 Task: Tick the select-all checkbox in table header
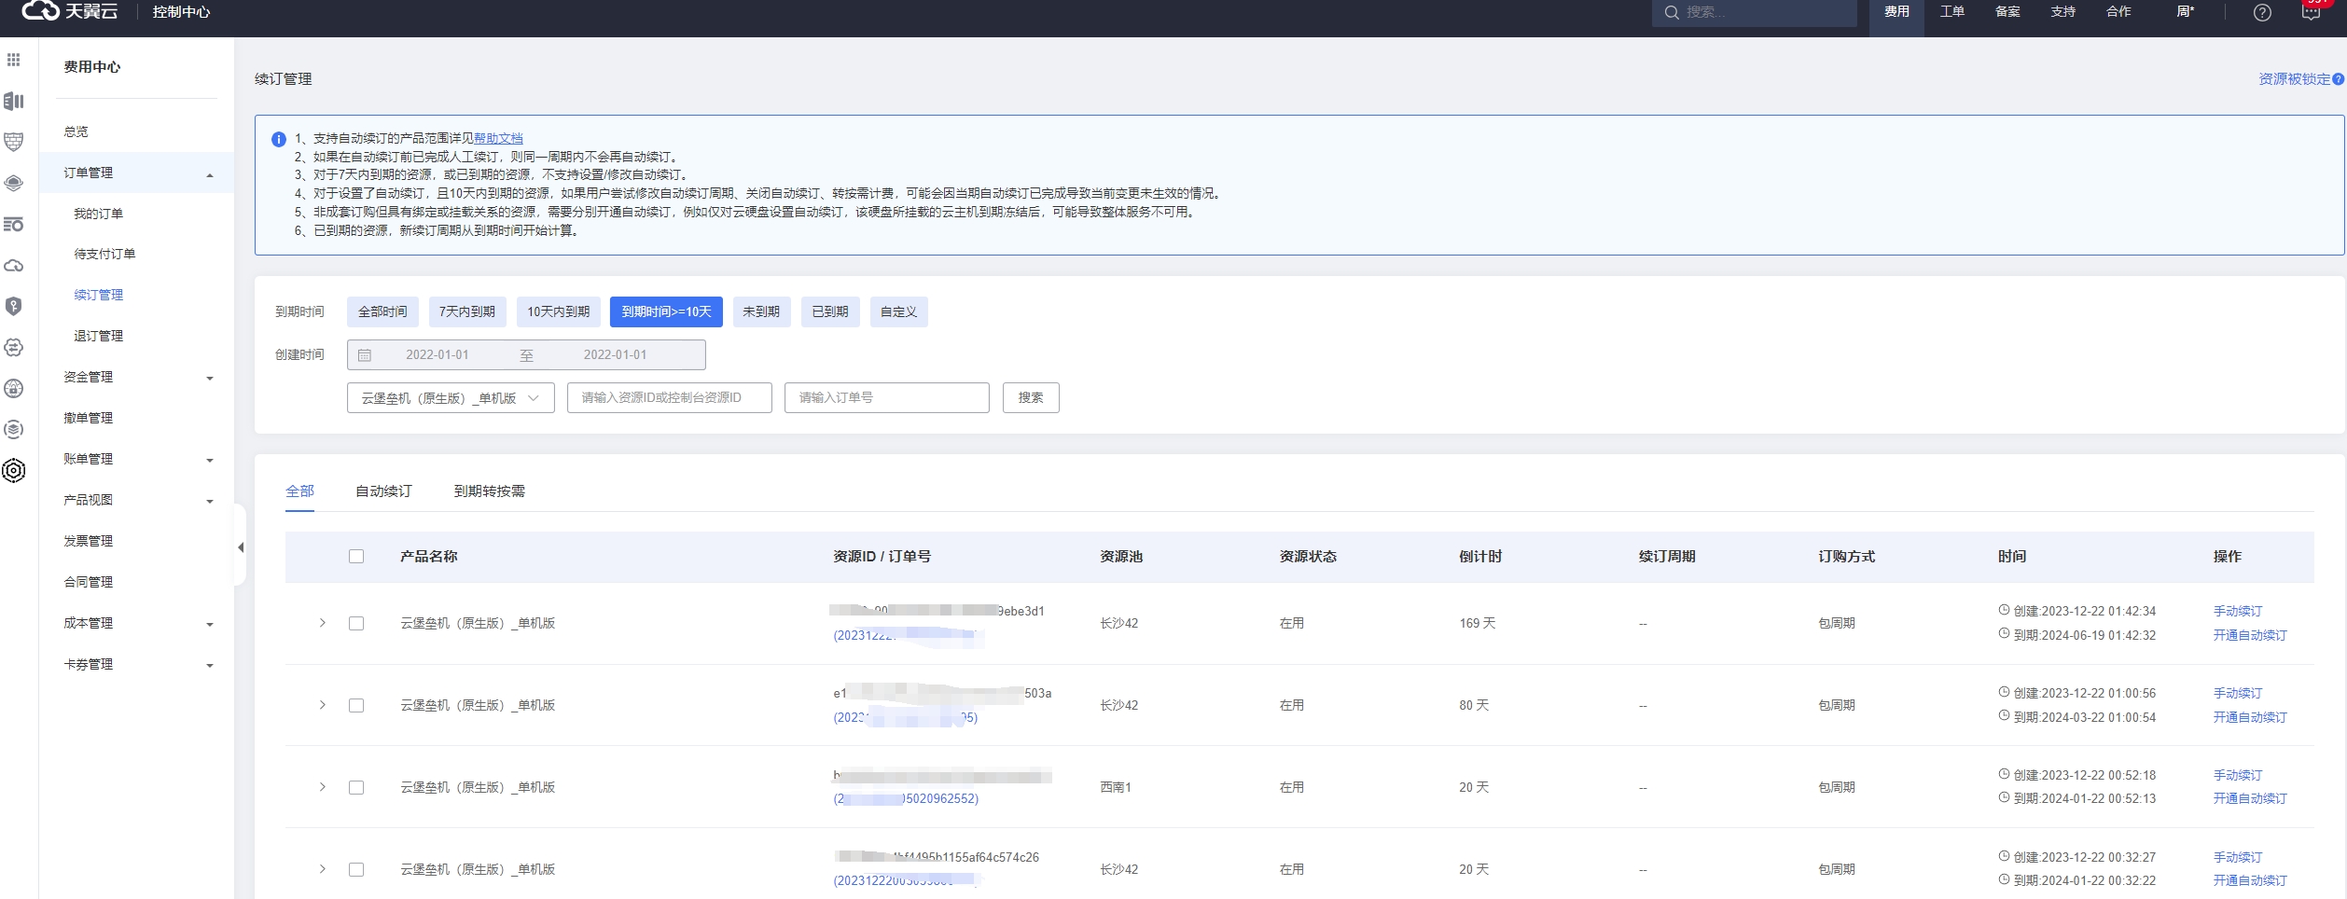[356, 557]
